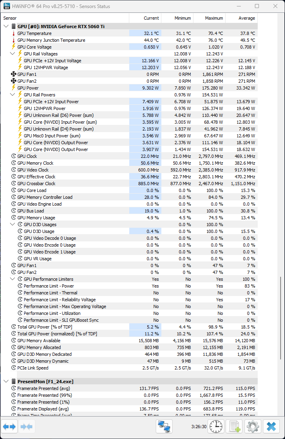Collapse the GPU Rail Voltages subgroup
Image resolution: width=285 pixels, height=439 pixels.
(12, 54)
